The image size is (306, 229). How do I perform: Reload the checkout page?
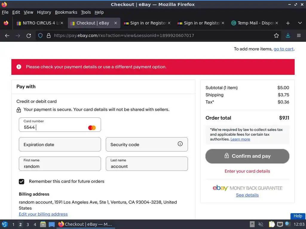point(29,36)
